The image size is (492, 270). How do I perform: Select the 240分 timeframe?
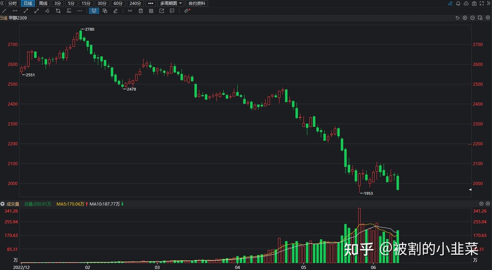pyautogui.click(x=135, y=3)
